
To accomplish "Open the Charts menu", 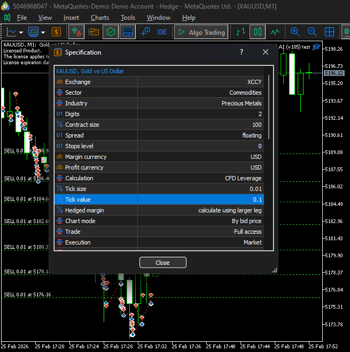I will 100,18.
